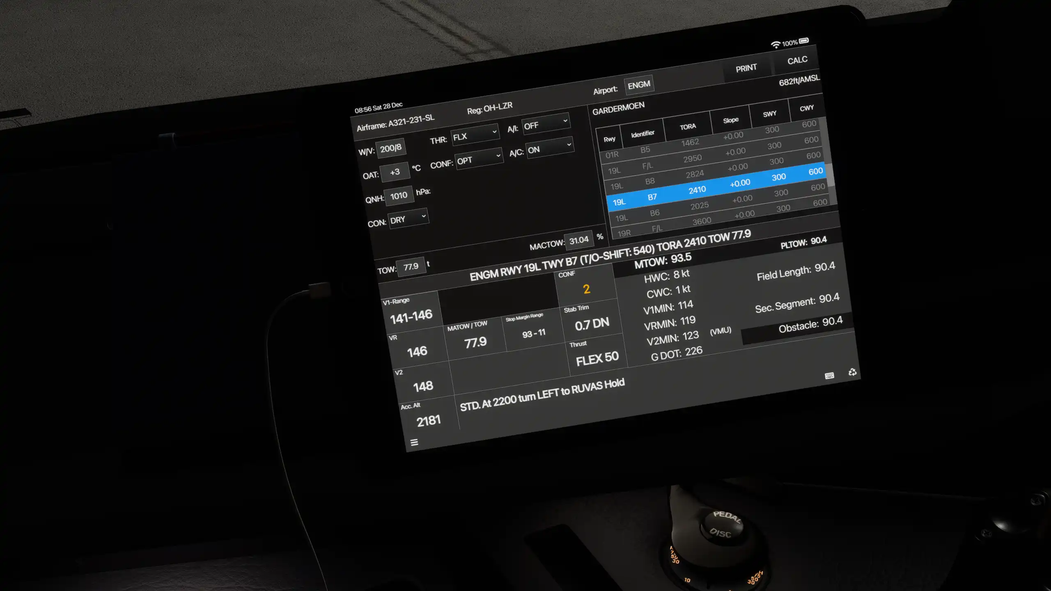The image size is (1051, 591).
Task: Click the CWY column header
Action: (x=806, y=108)
